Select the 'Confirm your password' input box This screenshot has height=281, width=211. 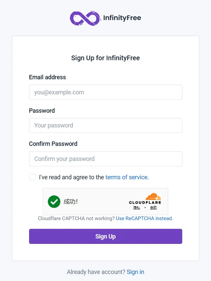105,159
